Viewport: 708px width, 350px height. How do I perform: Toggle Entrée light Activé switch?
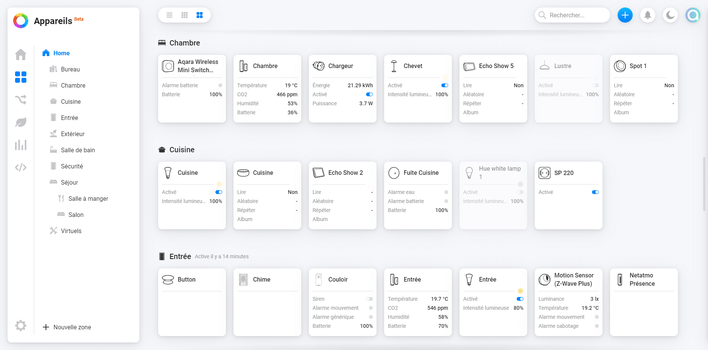pos(520,299)
